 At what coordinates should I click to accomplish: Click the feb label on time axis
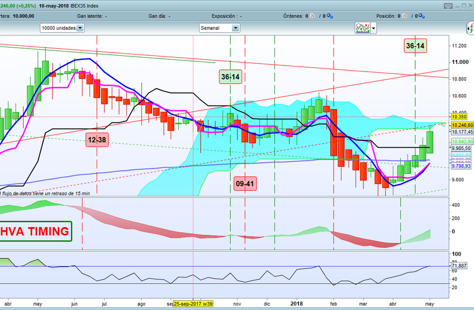[334, 304]
